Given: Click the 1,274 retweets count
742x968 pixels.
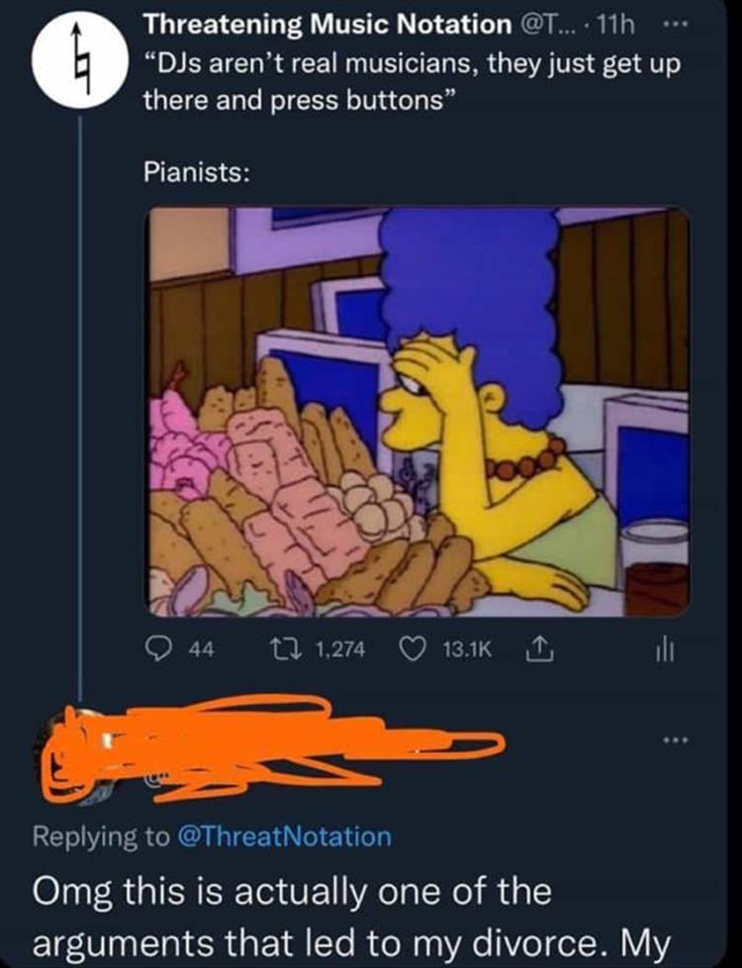Looking at the screenshot, I should click(339, 650).
